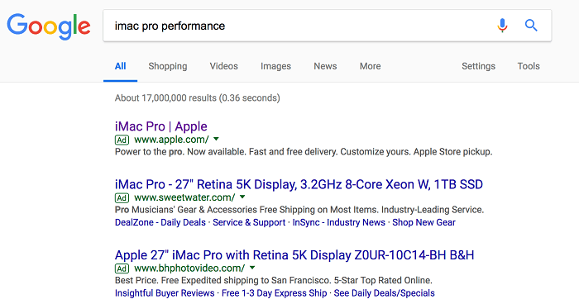Open the Free 1-3 Day Express Ship sitelink
The height and width of the screenshot is (304, 579).
275,293
